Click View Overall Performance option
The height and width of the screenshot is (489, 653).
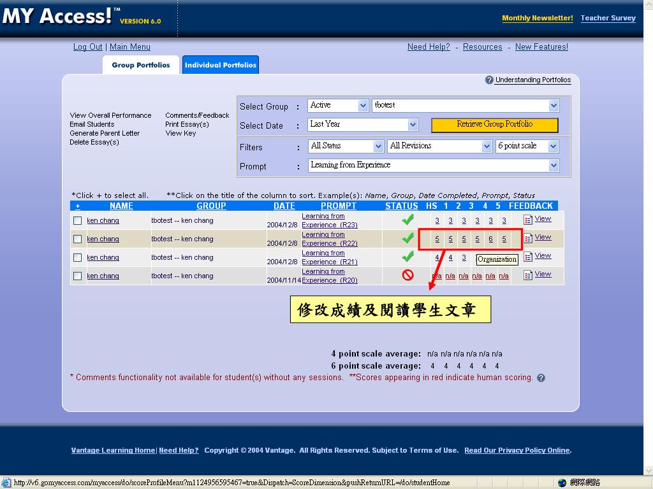[111, 115]
